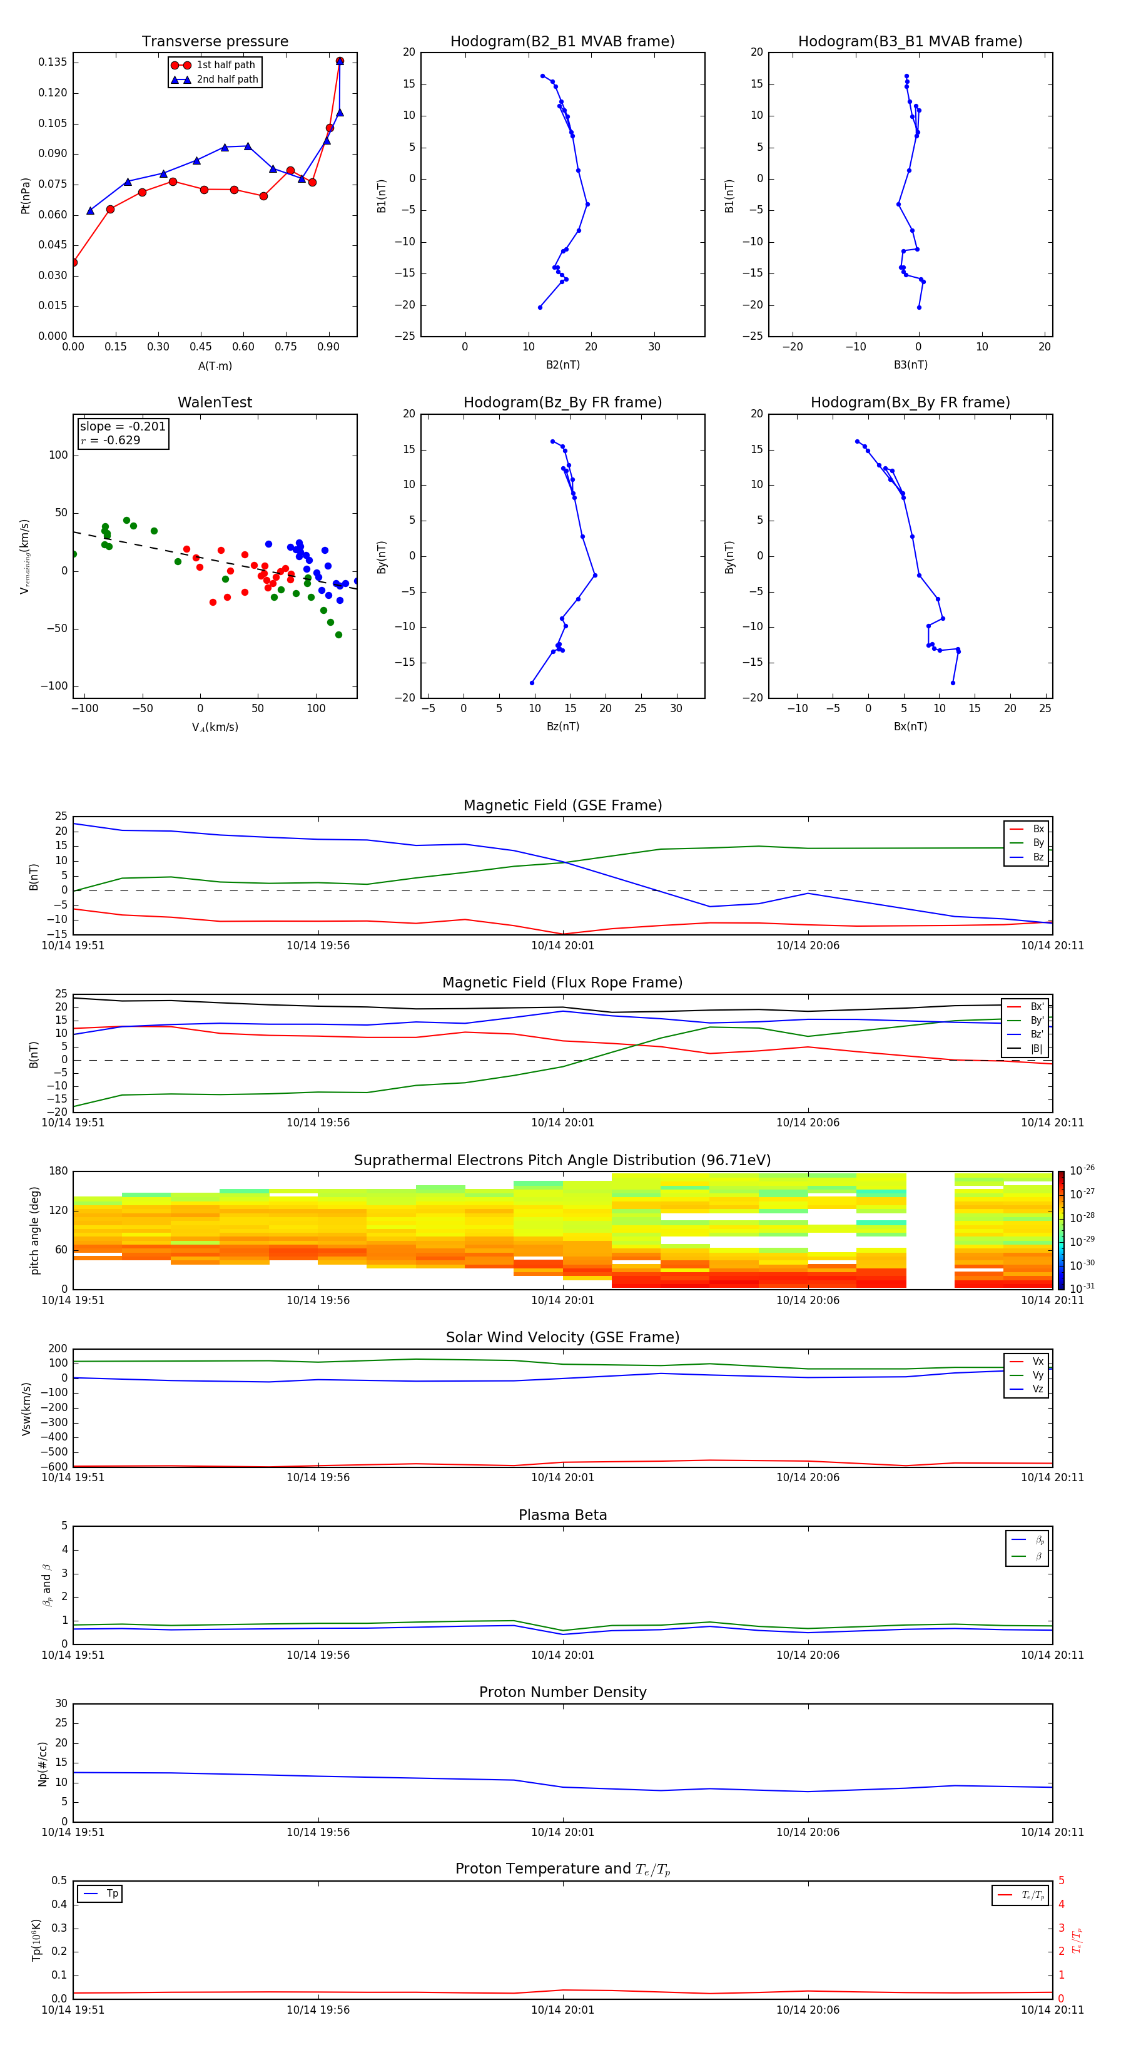1126x2065 pixels.
Task: Click the Suprathermal Electrons Pitch Angle Distribution title
Action: (x=562, y=1161)
